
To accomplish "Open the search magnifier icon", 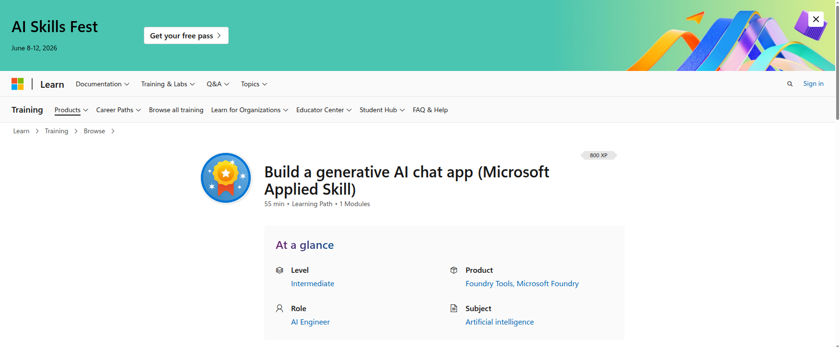I will point(790,84).
